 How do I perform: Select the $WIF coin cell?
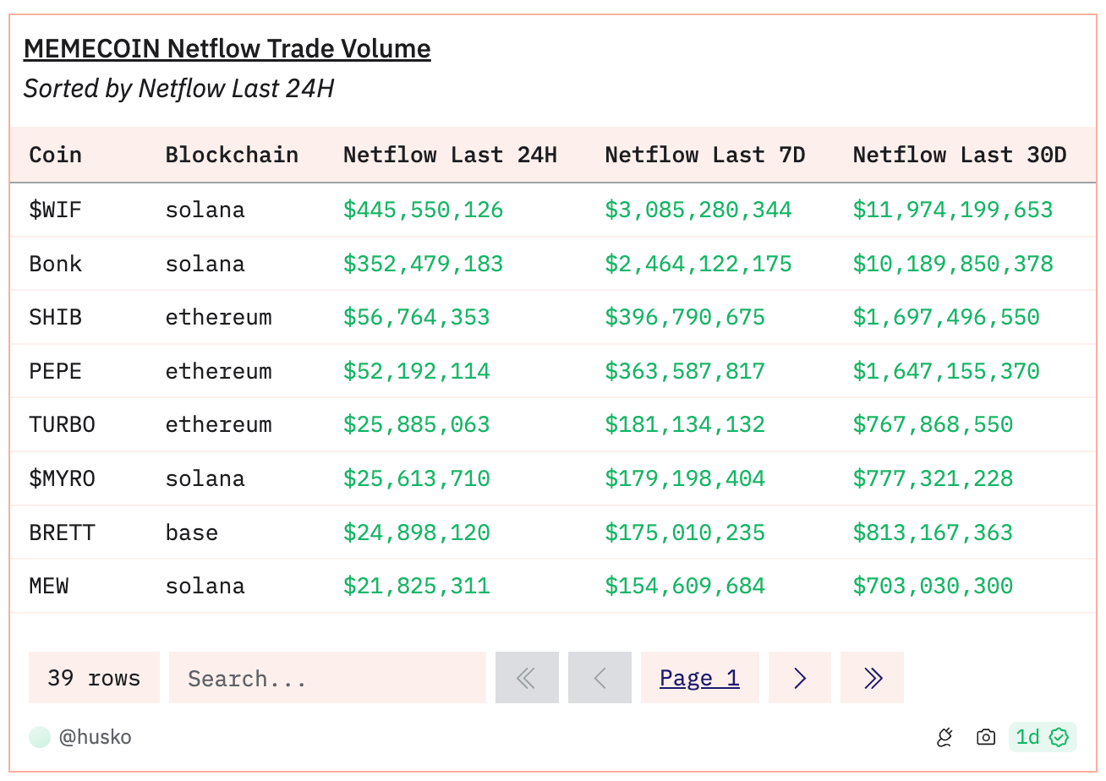point(56,210)
